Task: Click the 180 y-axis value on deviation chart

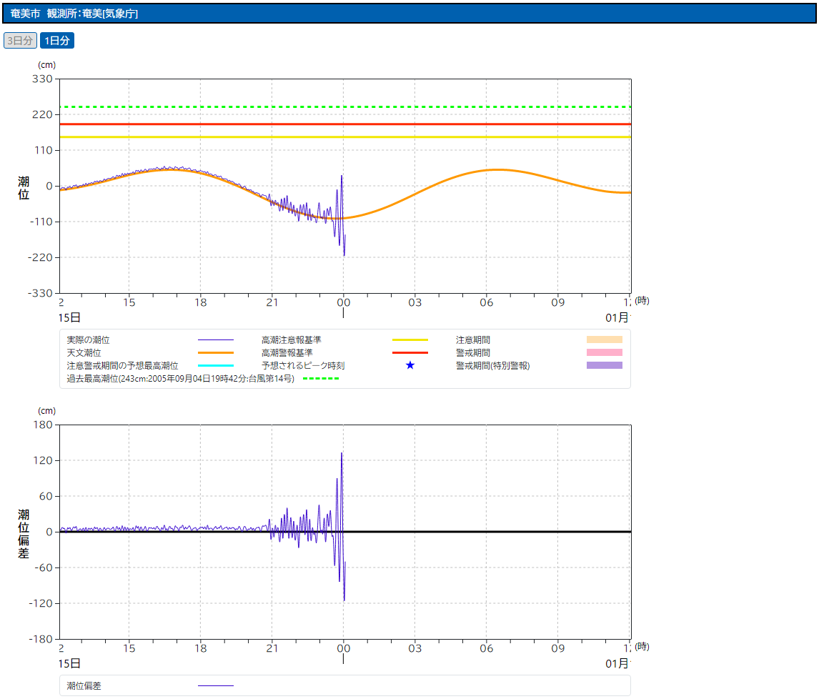Action: [42, 425]
